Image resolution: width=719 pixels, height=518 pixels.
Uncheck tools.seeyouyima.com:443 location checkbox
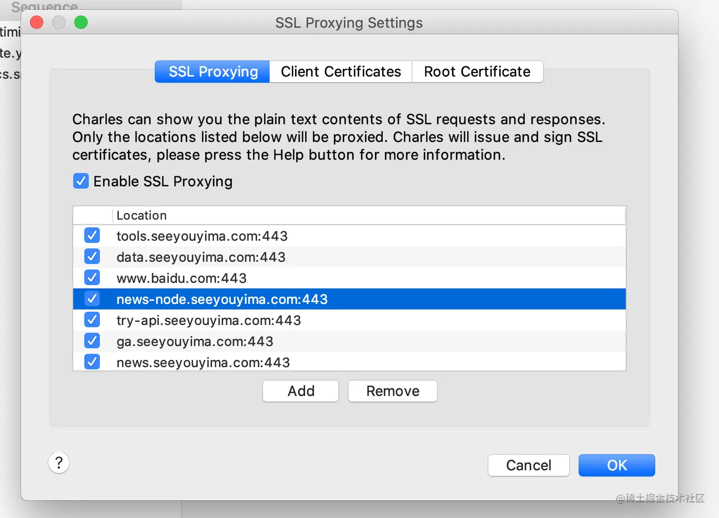coord(92,235)
